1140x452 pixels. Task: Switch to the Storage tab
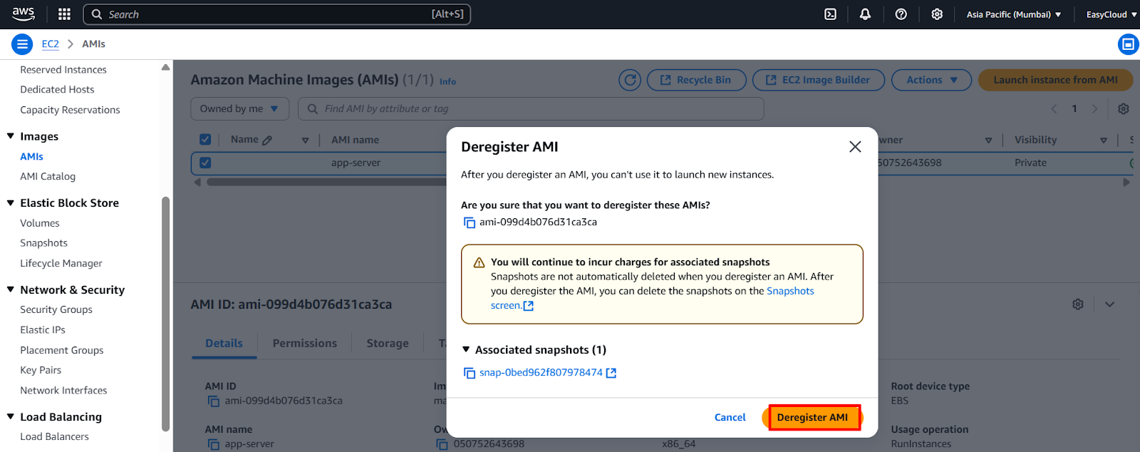pos(388,344)
